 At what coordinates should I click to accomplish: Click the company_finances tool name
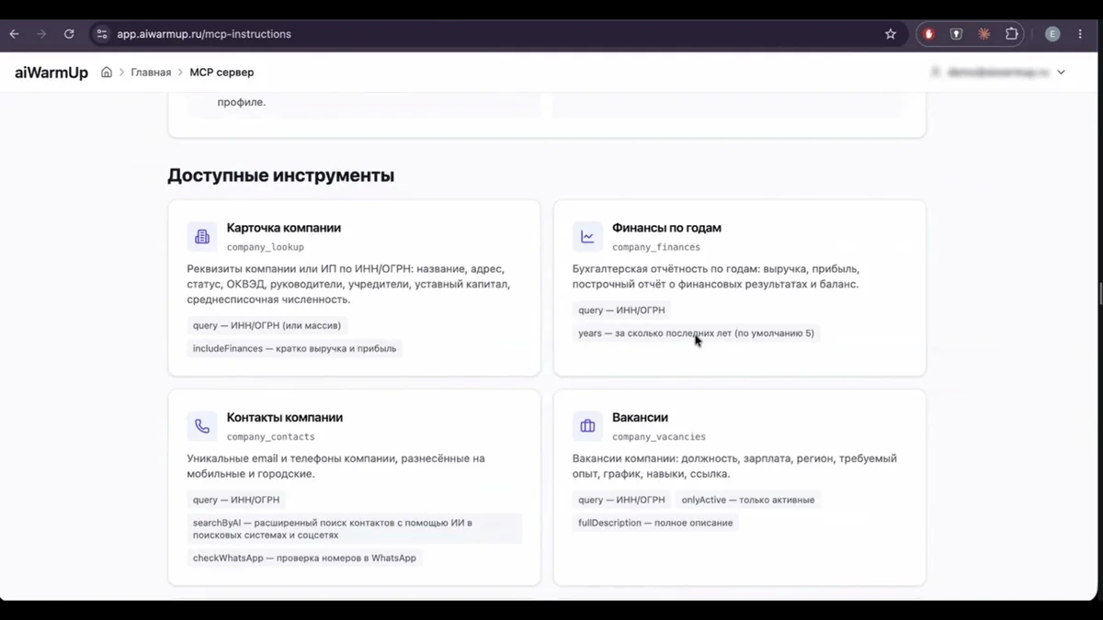point(656,247)
